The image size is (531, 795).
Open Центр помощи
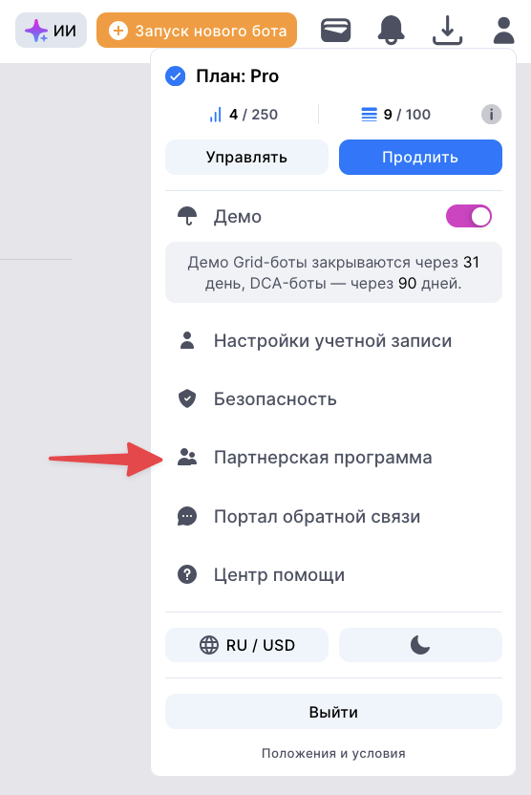point(333,575)
